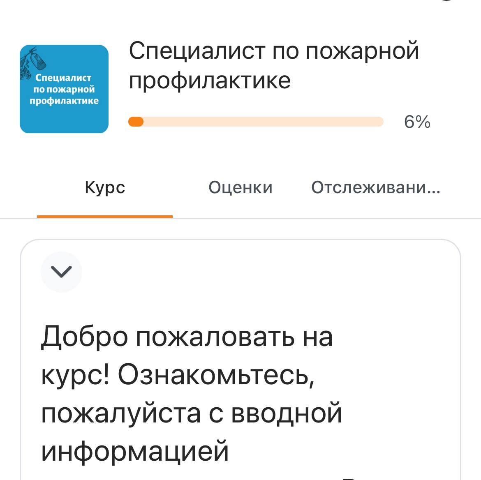Screen dimensions: 481x480
Task: Click the chevron icon inside the lesson card
Action: [61, 271]
